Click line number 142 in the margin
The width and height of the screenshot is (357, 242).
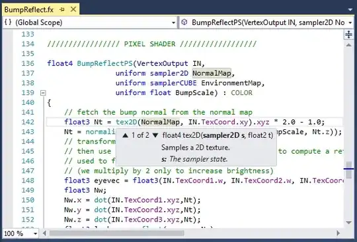[x=28, y=122]
